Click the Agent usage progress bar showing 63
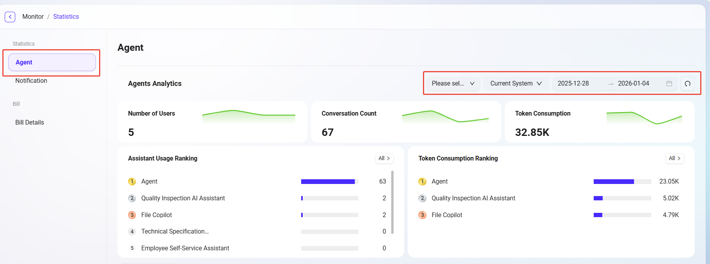Image resolution: width=710 pixels, height=264 pixels. click(x=329, y=182)
